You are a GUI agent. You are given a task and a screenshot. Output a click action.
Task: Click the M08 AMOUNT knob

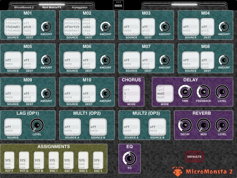pyautogui.click(x=224, y=60)
